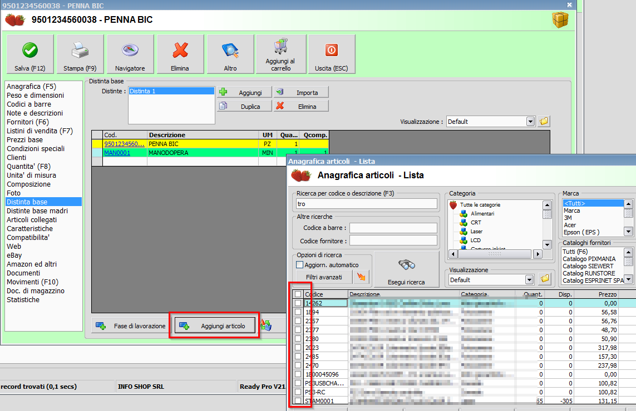The width and height of the screenshot is (636, 411).
Task: Open the Fornitori (F6) section
Action: 28,122
